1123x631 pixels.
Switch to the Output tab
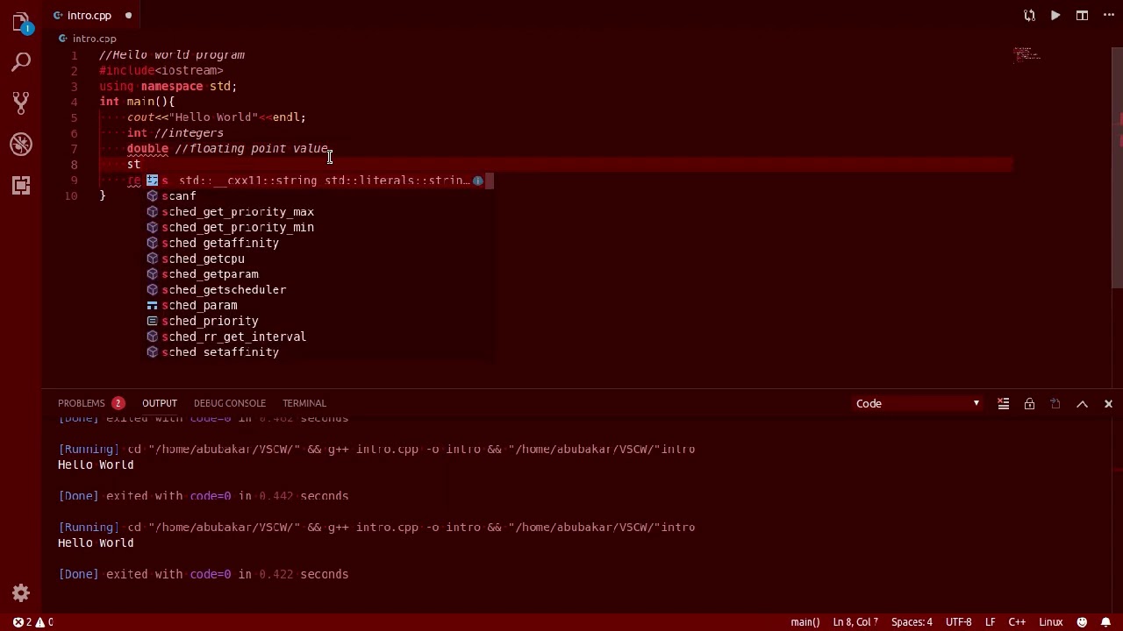click(160, 403)
